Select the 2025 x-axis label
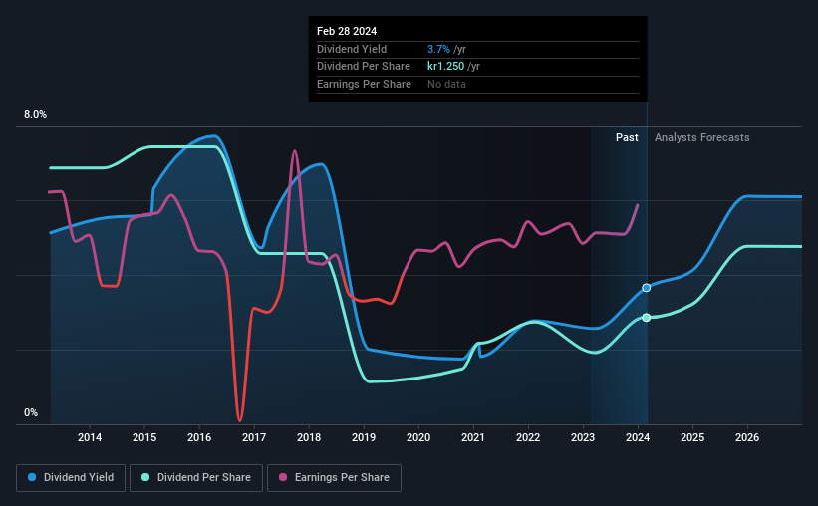The image size is (818, 506). point(692,437)
